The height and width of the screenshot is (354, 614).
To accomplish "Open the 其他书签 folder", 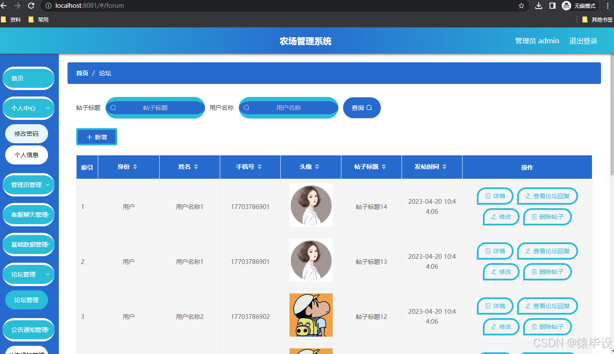I will (598, 19).
